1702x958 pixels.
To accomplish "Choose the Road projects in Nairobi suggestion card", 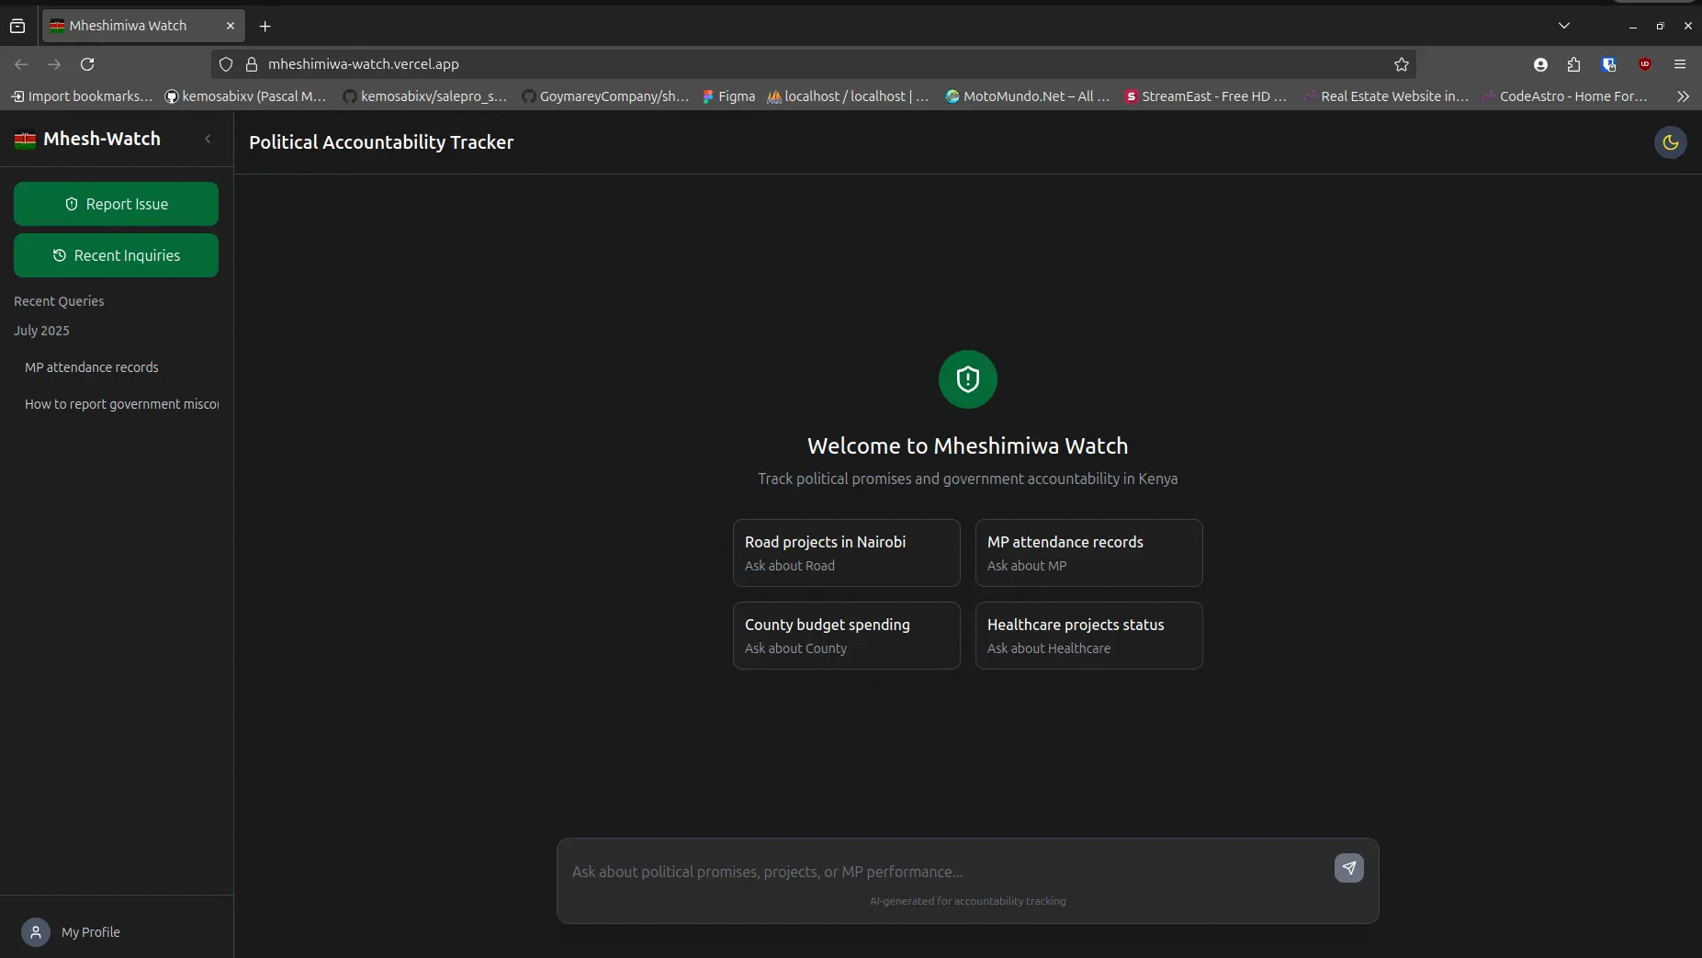I will [x=846, y=553].
